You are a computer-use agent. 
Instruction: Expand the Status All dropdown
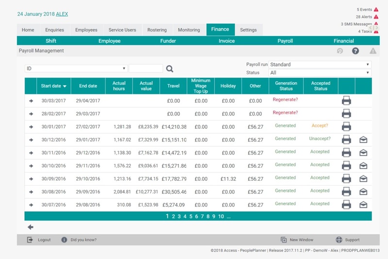(x=320, y=73)
